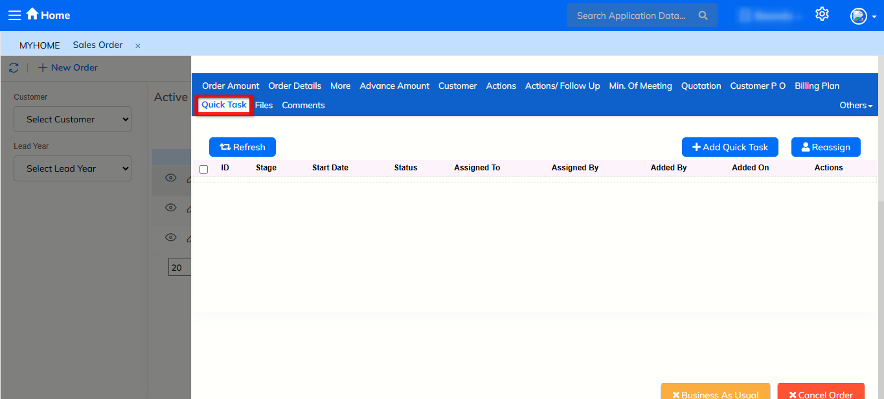Click the refresh sync icon beside New Order
This screenshot has height=399, width=884.
[14, 67]
